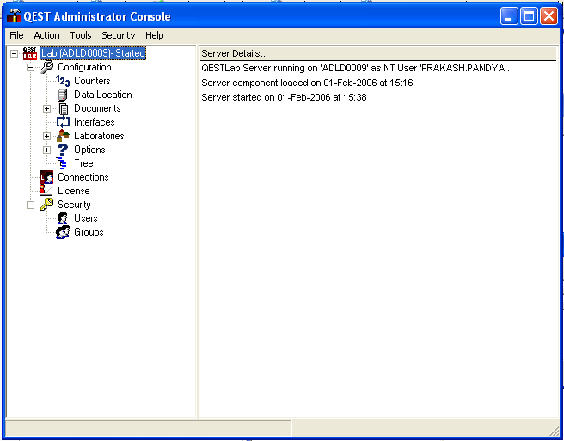This screenshot has height=441, width=564.
Task: Click the Laboratories house icon
Action: coord(63,136)
